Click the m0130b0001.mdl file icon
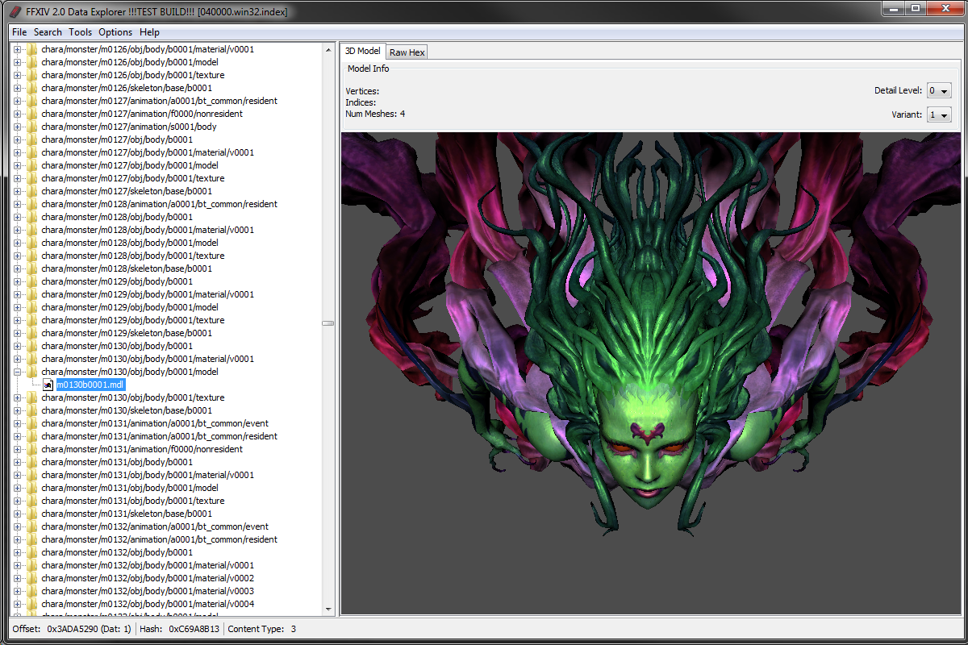 pyautogui.click(x=48, y=385)
